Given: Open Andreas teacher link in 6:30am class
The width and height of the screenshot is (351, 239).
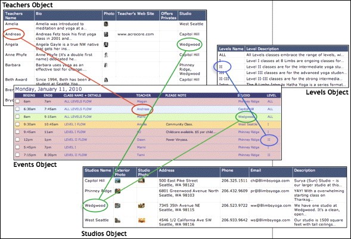Looking at the screenshot, I should click(x=143, y=109).
